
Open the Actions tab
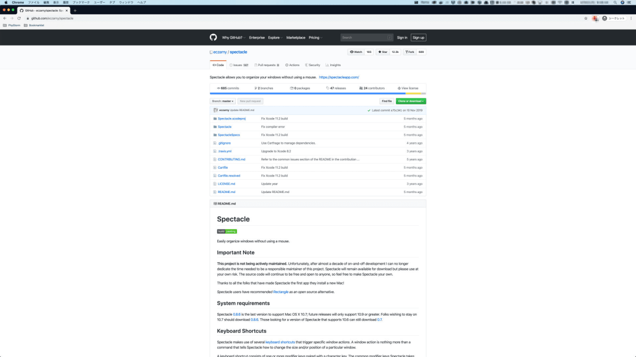click(x=293, y=65)
